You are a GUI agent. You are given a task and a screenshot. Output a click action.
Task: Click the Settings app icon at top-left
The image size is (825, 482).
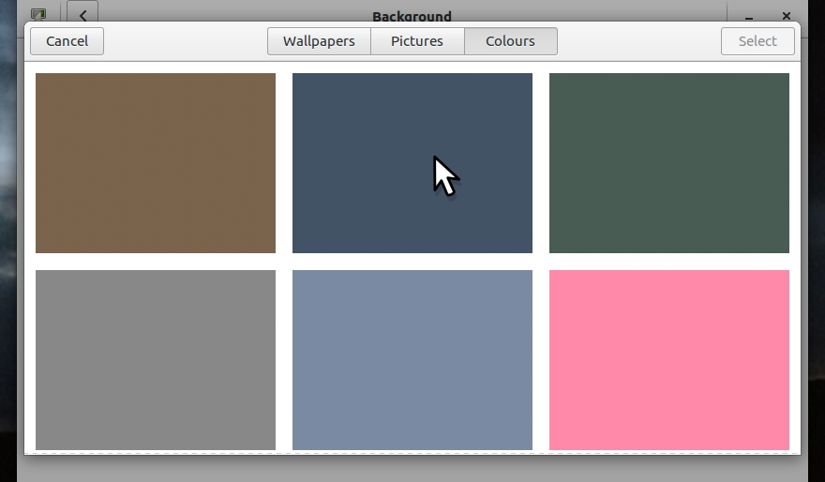(38, 14)
